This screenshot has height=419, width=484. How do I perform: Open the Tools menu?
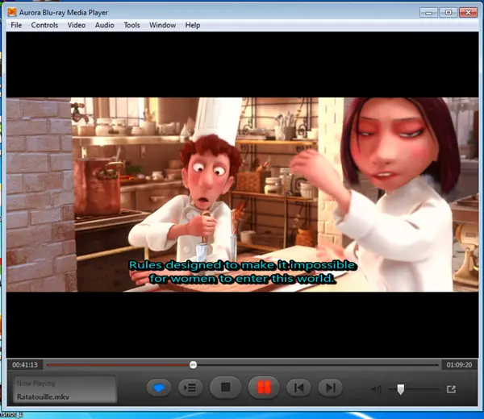tap(131, 25)
